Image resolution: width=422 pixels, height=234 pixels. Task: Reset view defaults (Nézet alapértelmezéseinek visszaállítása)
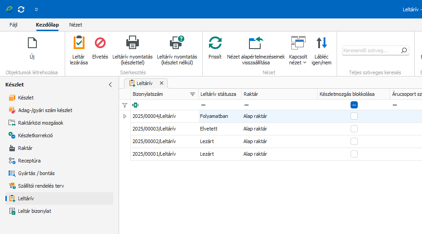pos(255,43)
